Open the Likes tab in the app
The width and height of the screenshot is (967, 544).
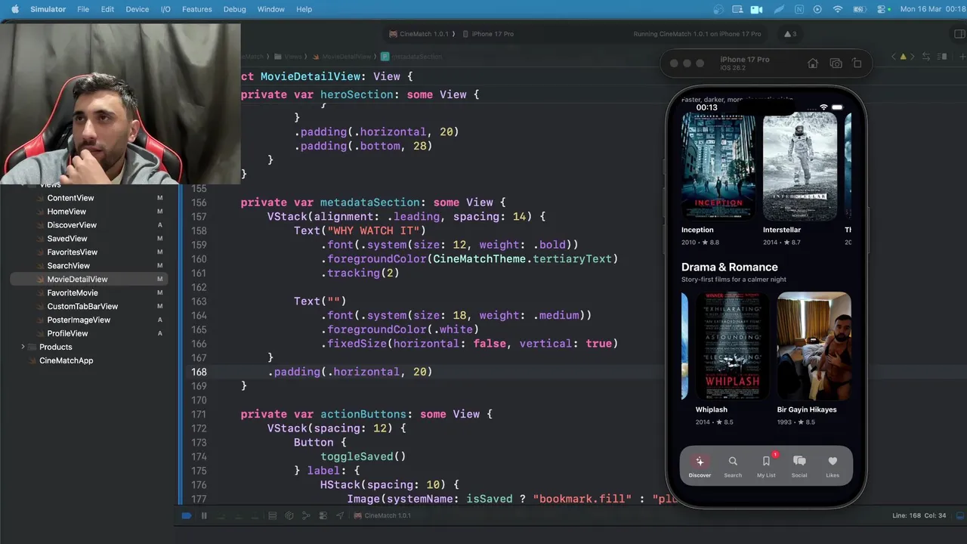(833, 466)
